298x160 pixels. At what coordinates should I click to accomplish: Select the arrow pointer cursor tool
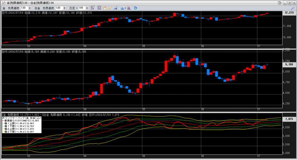coord(99,8)
